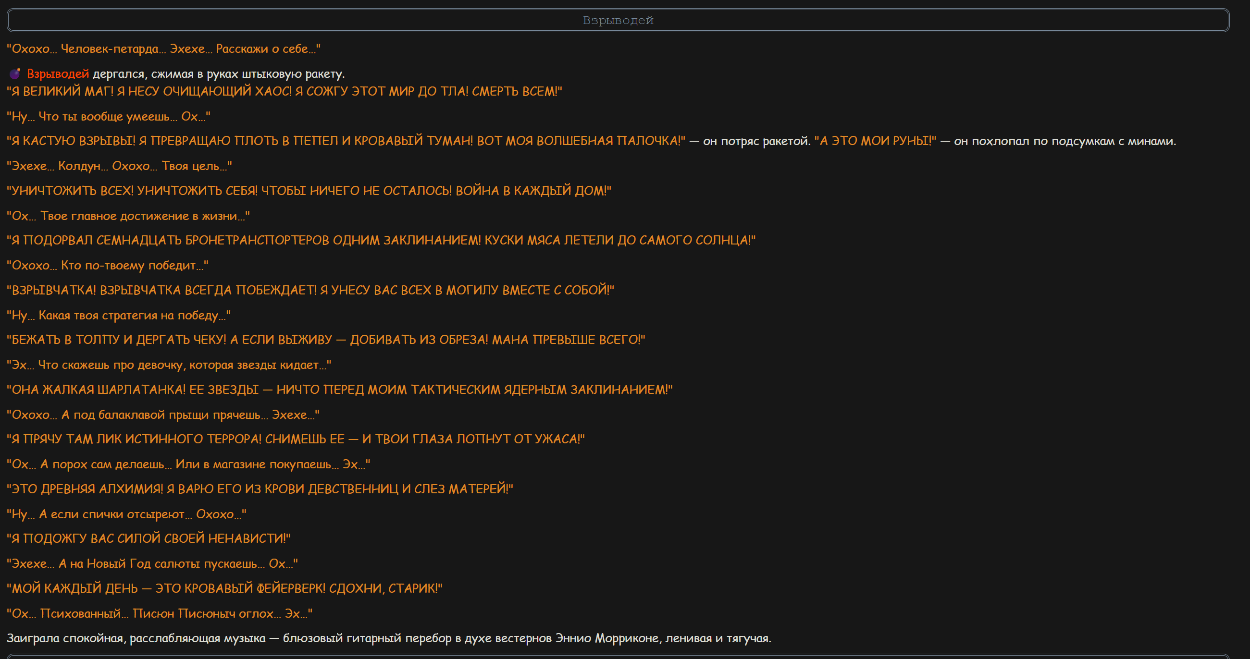1250x659 pixels.
Task: Click the line "Я ПРЯЧУ ТАМ ЛИК ИСТИННОГО ТЕРРОРА"
Action: (x=296, y=439)
